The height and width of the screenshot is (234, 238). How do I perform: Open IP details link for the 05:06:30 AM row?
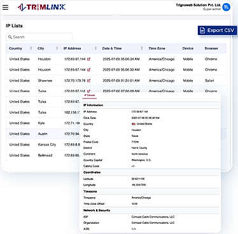(x=88, y=70)
